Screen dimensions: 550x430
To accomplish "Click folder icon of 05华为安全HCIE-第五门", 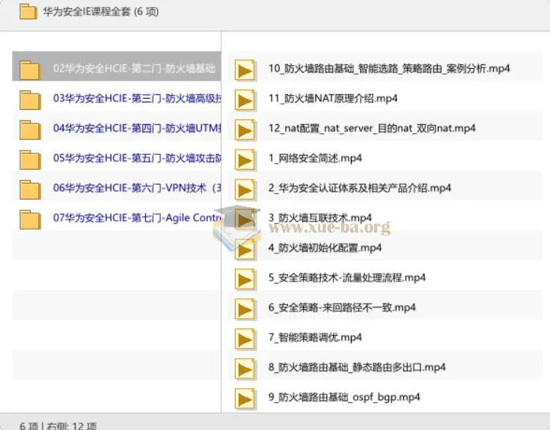I will [x=30, y=160].
